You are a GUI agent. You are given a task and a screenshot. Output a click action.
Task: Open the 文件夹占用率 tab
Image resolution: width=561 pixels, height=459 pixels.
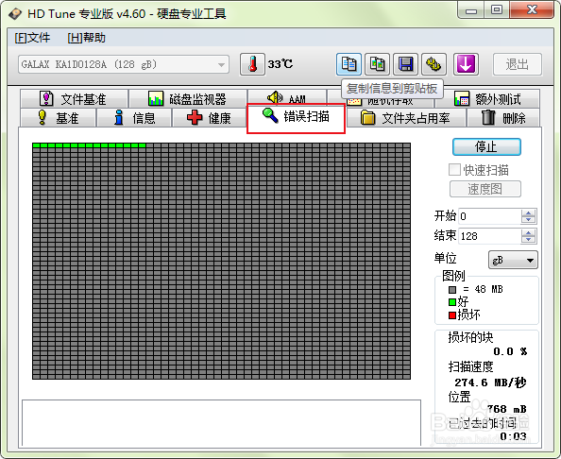coord(406,118)
